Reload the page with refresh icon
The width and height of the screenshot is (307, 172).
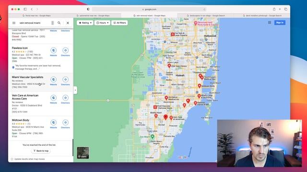204,10
